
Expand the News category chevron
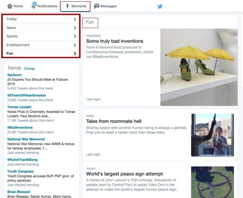[x=75, y=28]
